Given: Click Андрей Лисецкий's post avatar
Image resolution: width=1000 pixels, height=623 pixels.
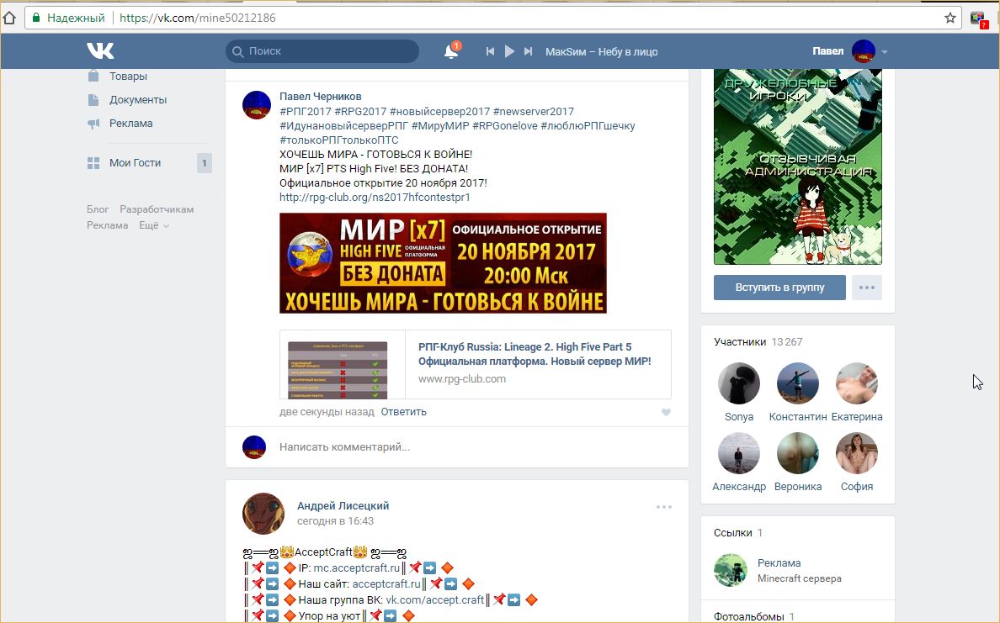Looking at the screenshot, I should [x=263, y=514].
